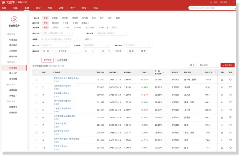Image resolution: width=240 pixels, height=156 pixels.
Task: Click favorite heart icon in row 1
Action: point(230,79)
